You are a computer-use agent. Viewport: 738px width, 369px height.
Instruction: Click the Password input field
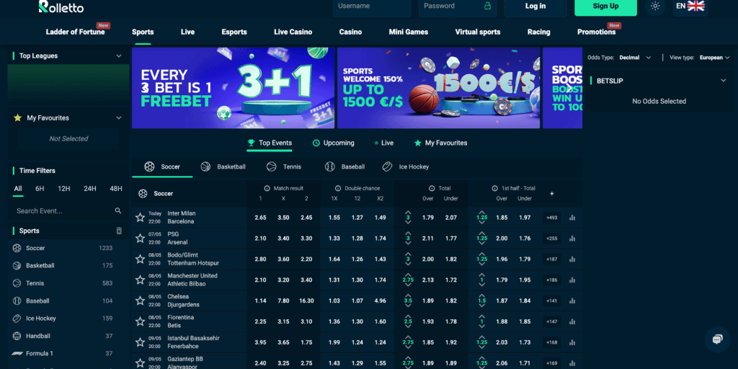(456, 6)
